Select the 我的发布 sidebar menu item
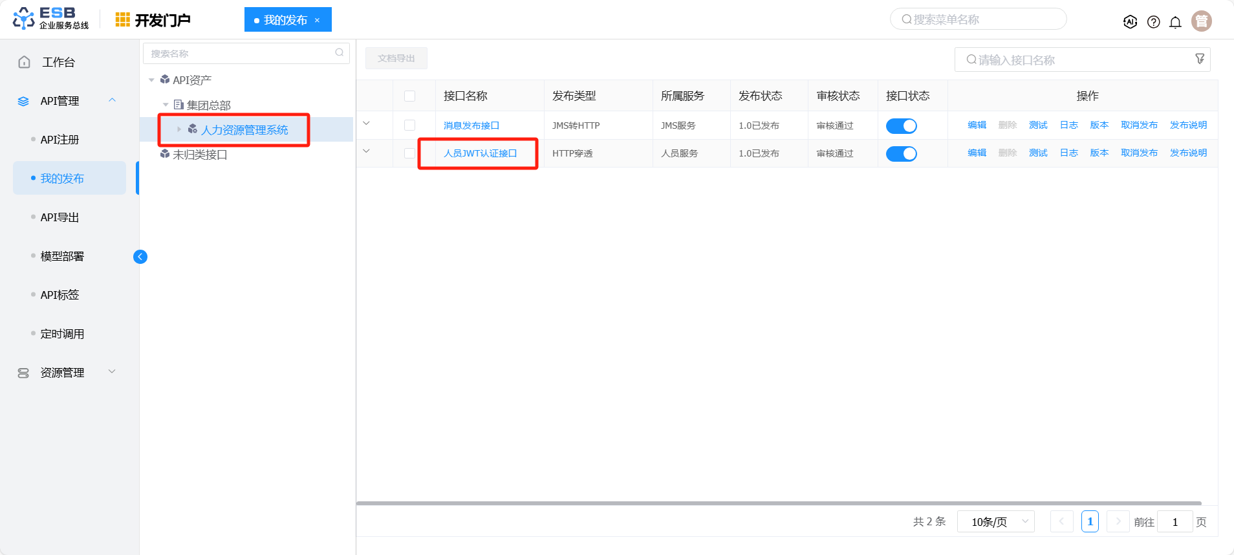 [x=69, y=178]
